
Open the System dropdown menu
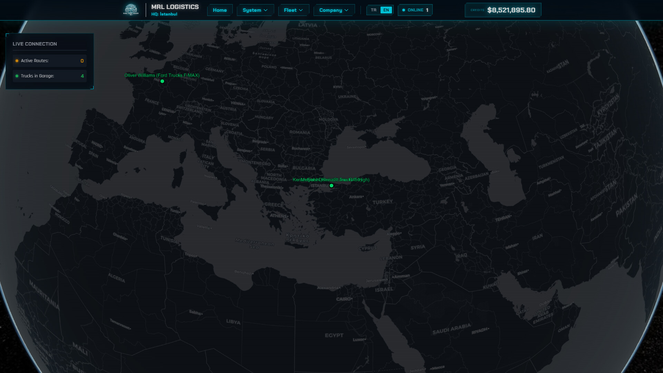point(255,10)
